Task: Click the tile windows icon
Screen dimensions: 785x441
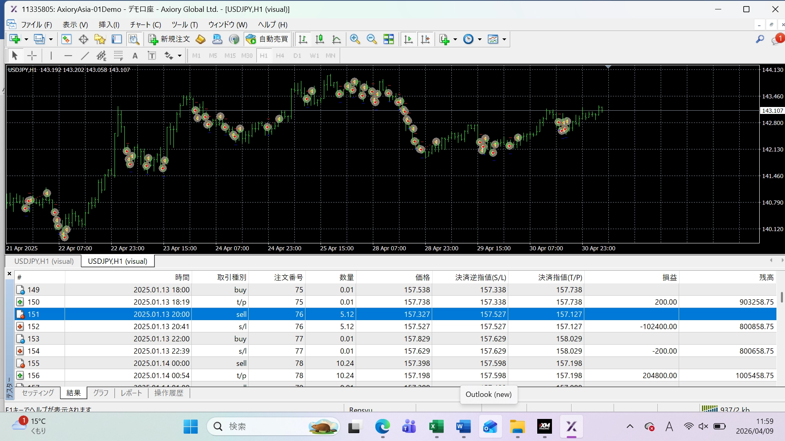Action: click(388, 39)
